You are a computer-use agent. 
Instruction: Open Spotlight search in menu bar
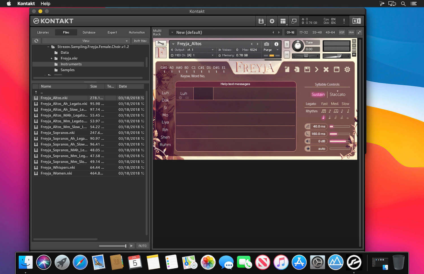pyautogui.click(x=403, y=4)
